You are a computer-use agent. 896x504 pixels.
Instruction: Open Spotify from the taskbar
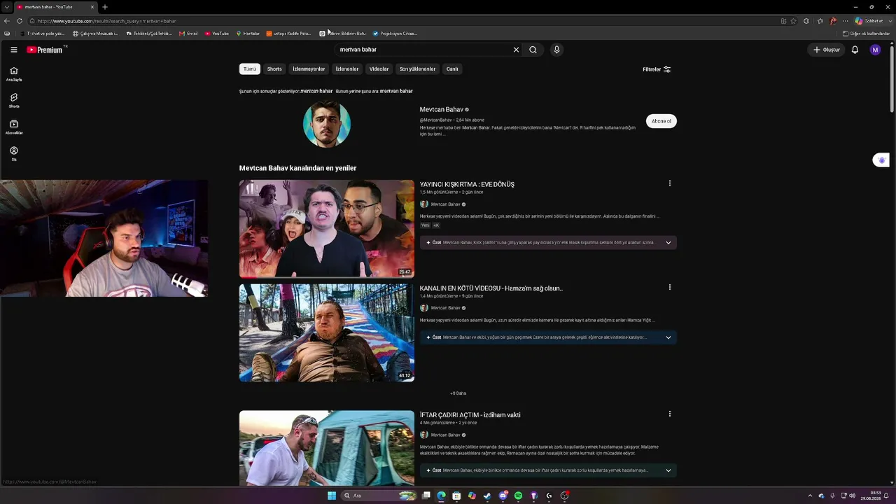tap(518, 496)
